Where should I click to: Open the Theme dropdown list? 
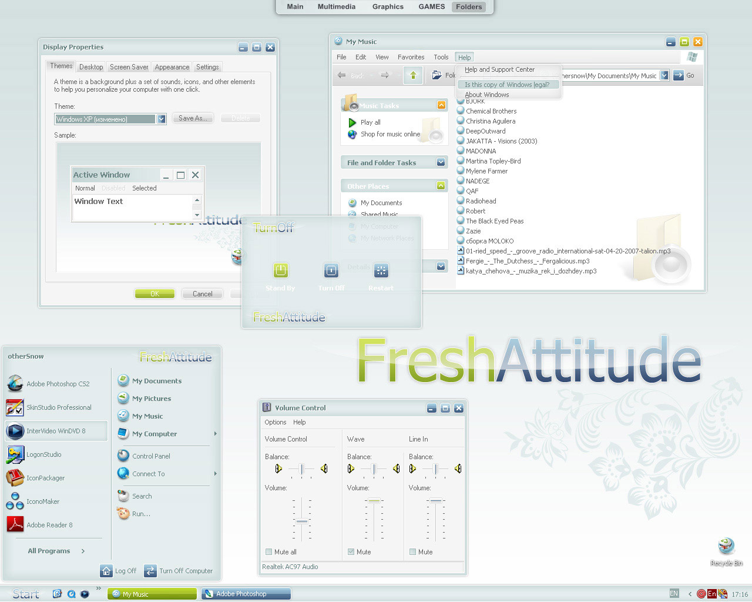(x=161, y=119)
